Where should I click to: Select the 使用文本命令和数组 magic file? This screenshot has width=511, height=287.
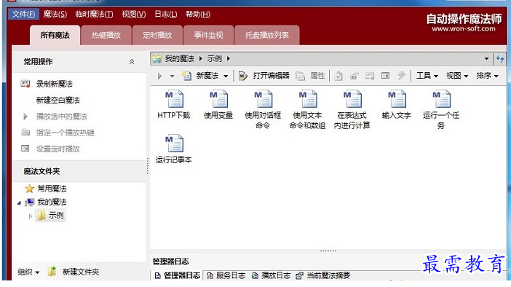(307, 109)
